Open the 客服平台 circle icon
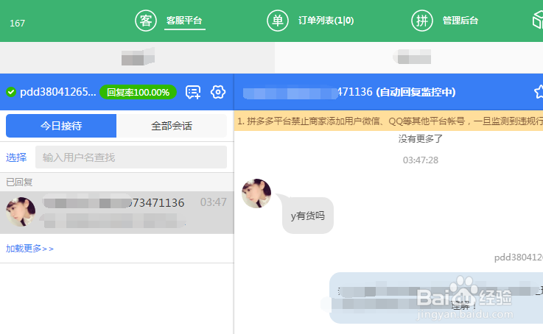This screenshot has height=334, width=543. pos(146,21)
